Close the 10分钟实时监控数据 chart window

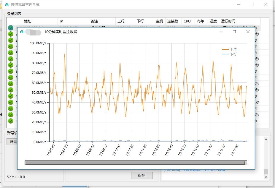point(248,32)
